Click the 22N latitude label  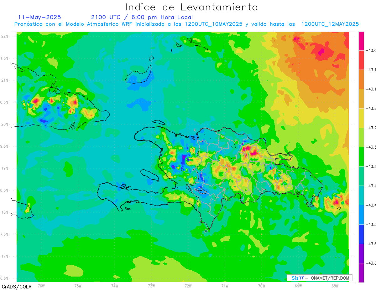(x=5, y=36)
